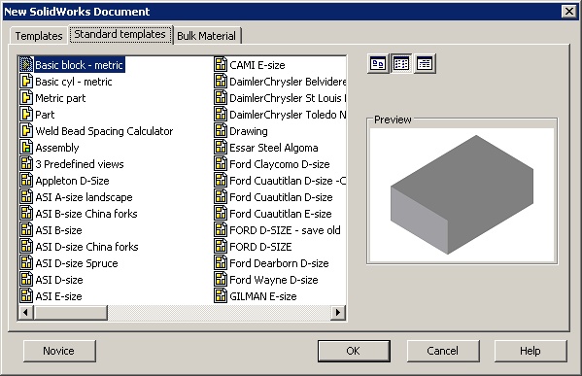Click the ASI E-size drawing icon
The width and height of the screenshot is (582, 376).
click(x=26, y=295)
